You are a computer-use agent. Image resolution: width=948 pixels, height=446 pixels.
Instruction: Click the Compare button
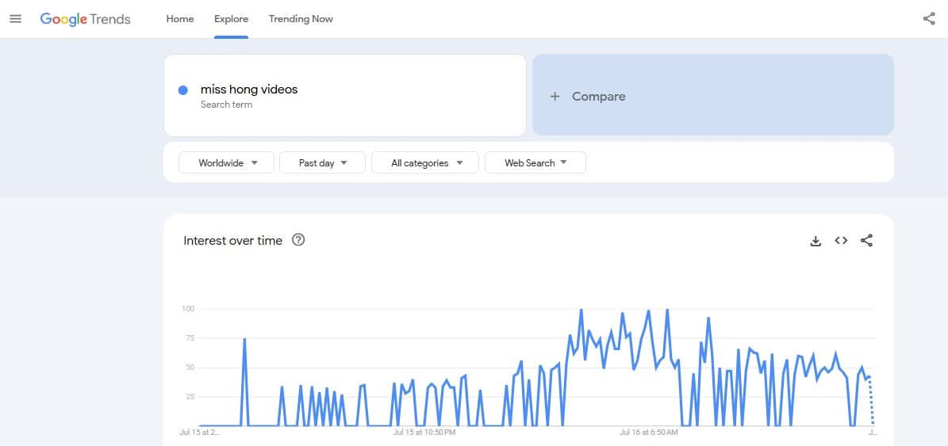point(713,95)
